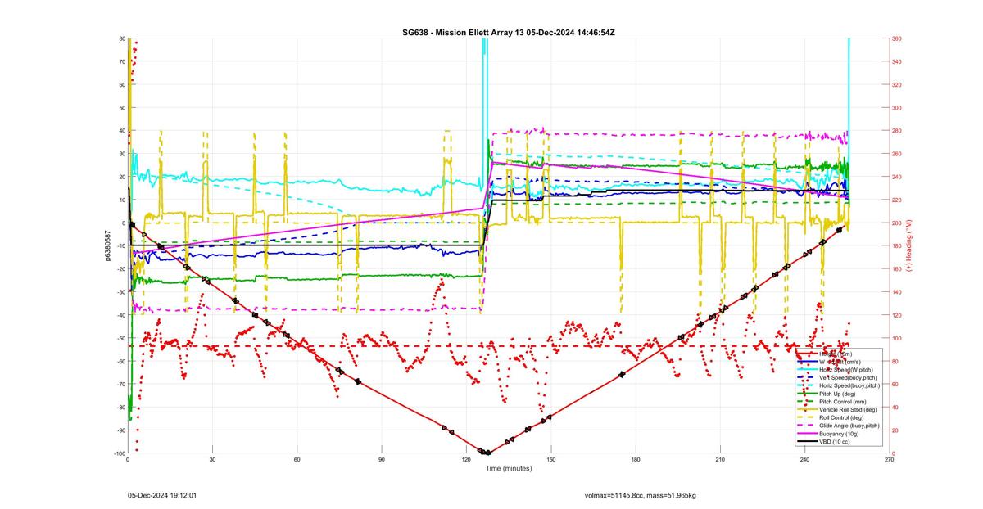
Task: Click x-axis tick label '240'
Action: (804, 461)
